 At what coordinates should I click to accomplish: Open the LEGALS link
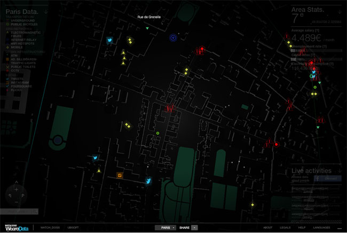285,228
